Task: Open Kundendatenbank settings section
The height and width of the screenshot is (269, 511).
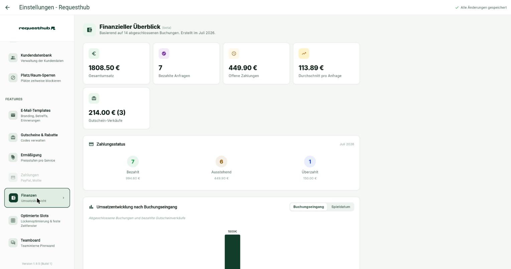Action: 37,58
